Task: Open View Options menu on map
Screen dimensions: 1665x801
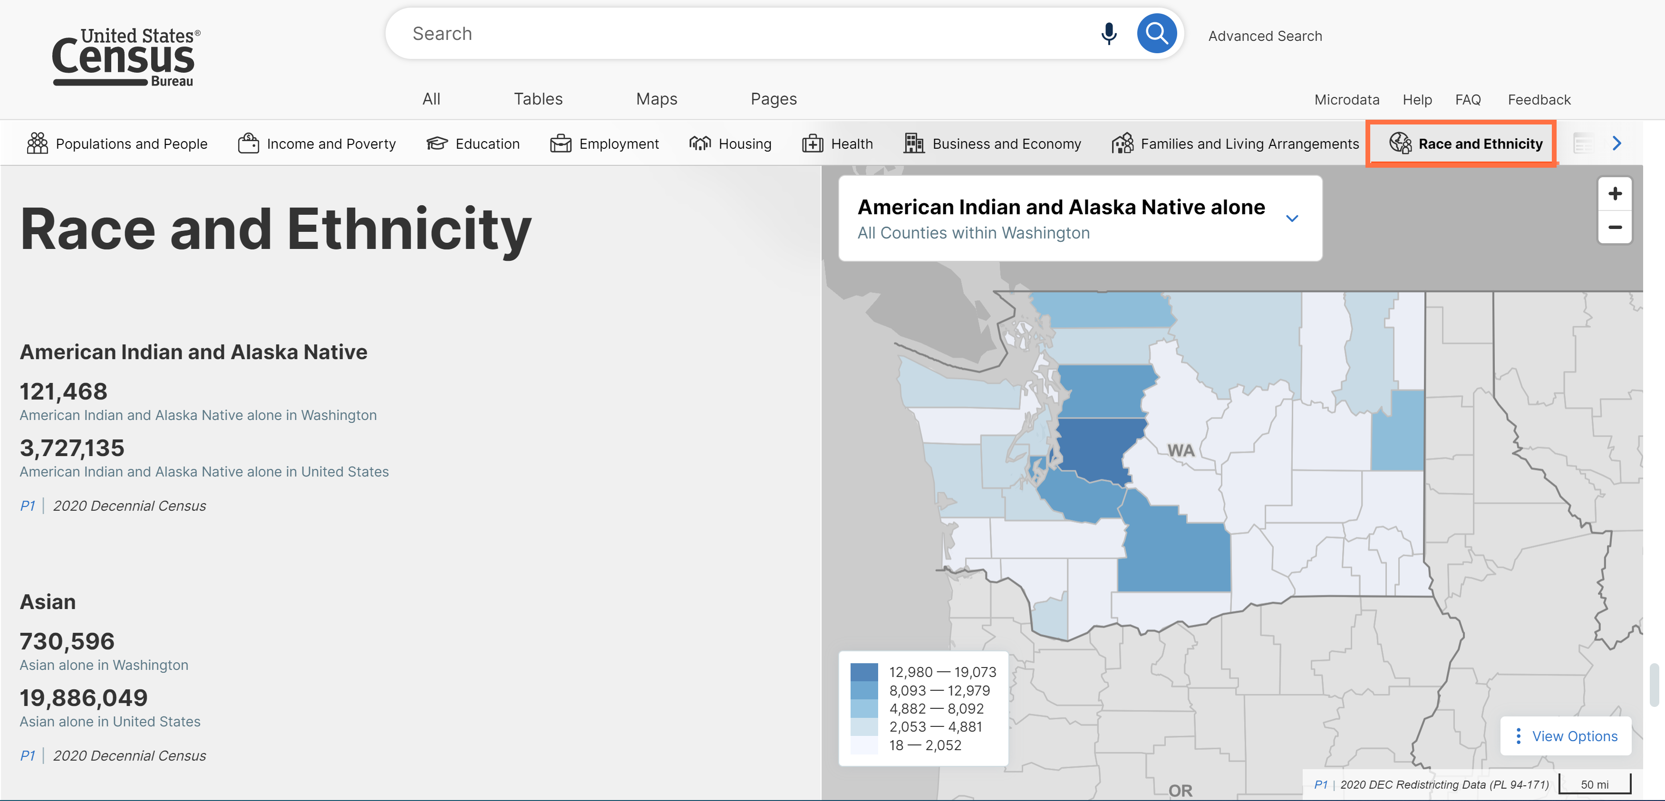Action: coord(1566,736)
